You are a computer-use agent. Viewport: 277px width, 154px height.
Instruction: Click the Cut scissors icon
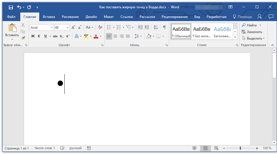(x=23, y=25)
